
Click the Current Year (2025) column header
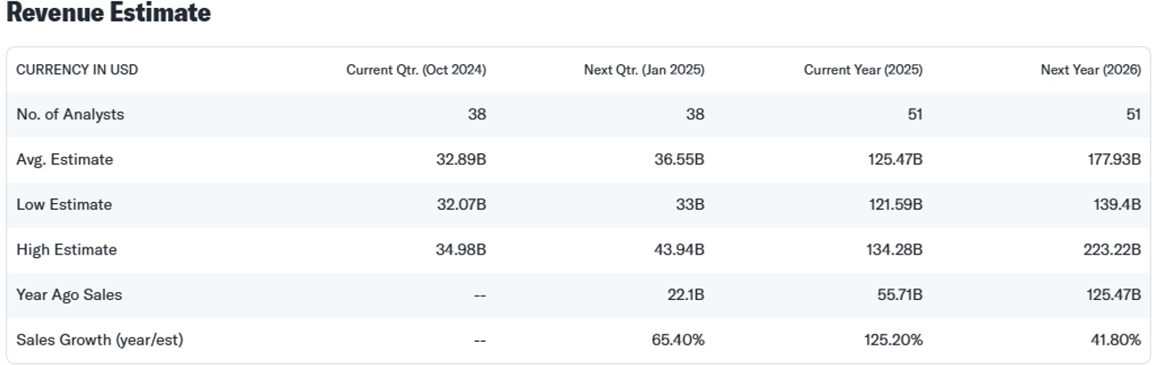(863, 69)
